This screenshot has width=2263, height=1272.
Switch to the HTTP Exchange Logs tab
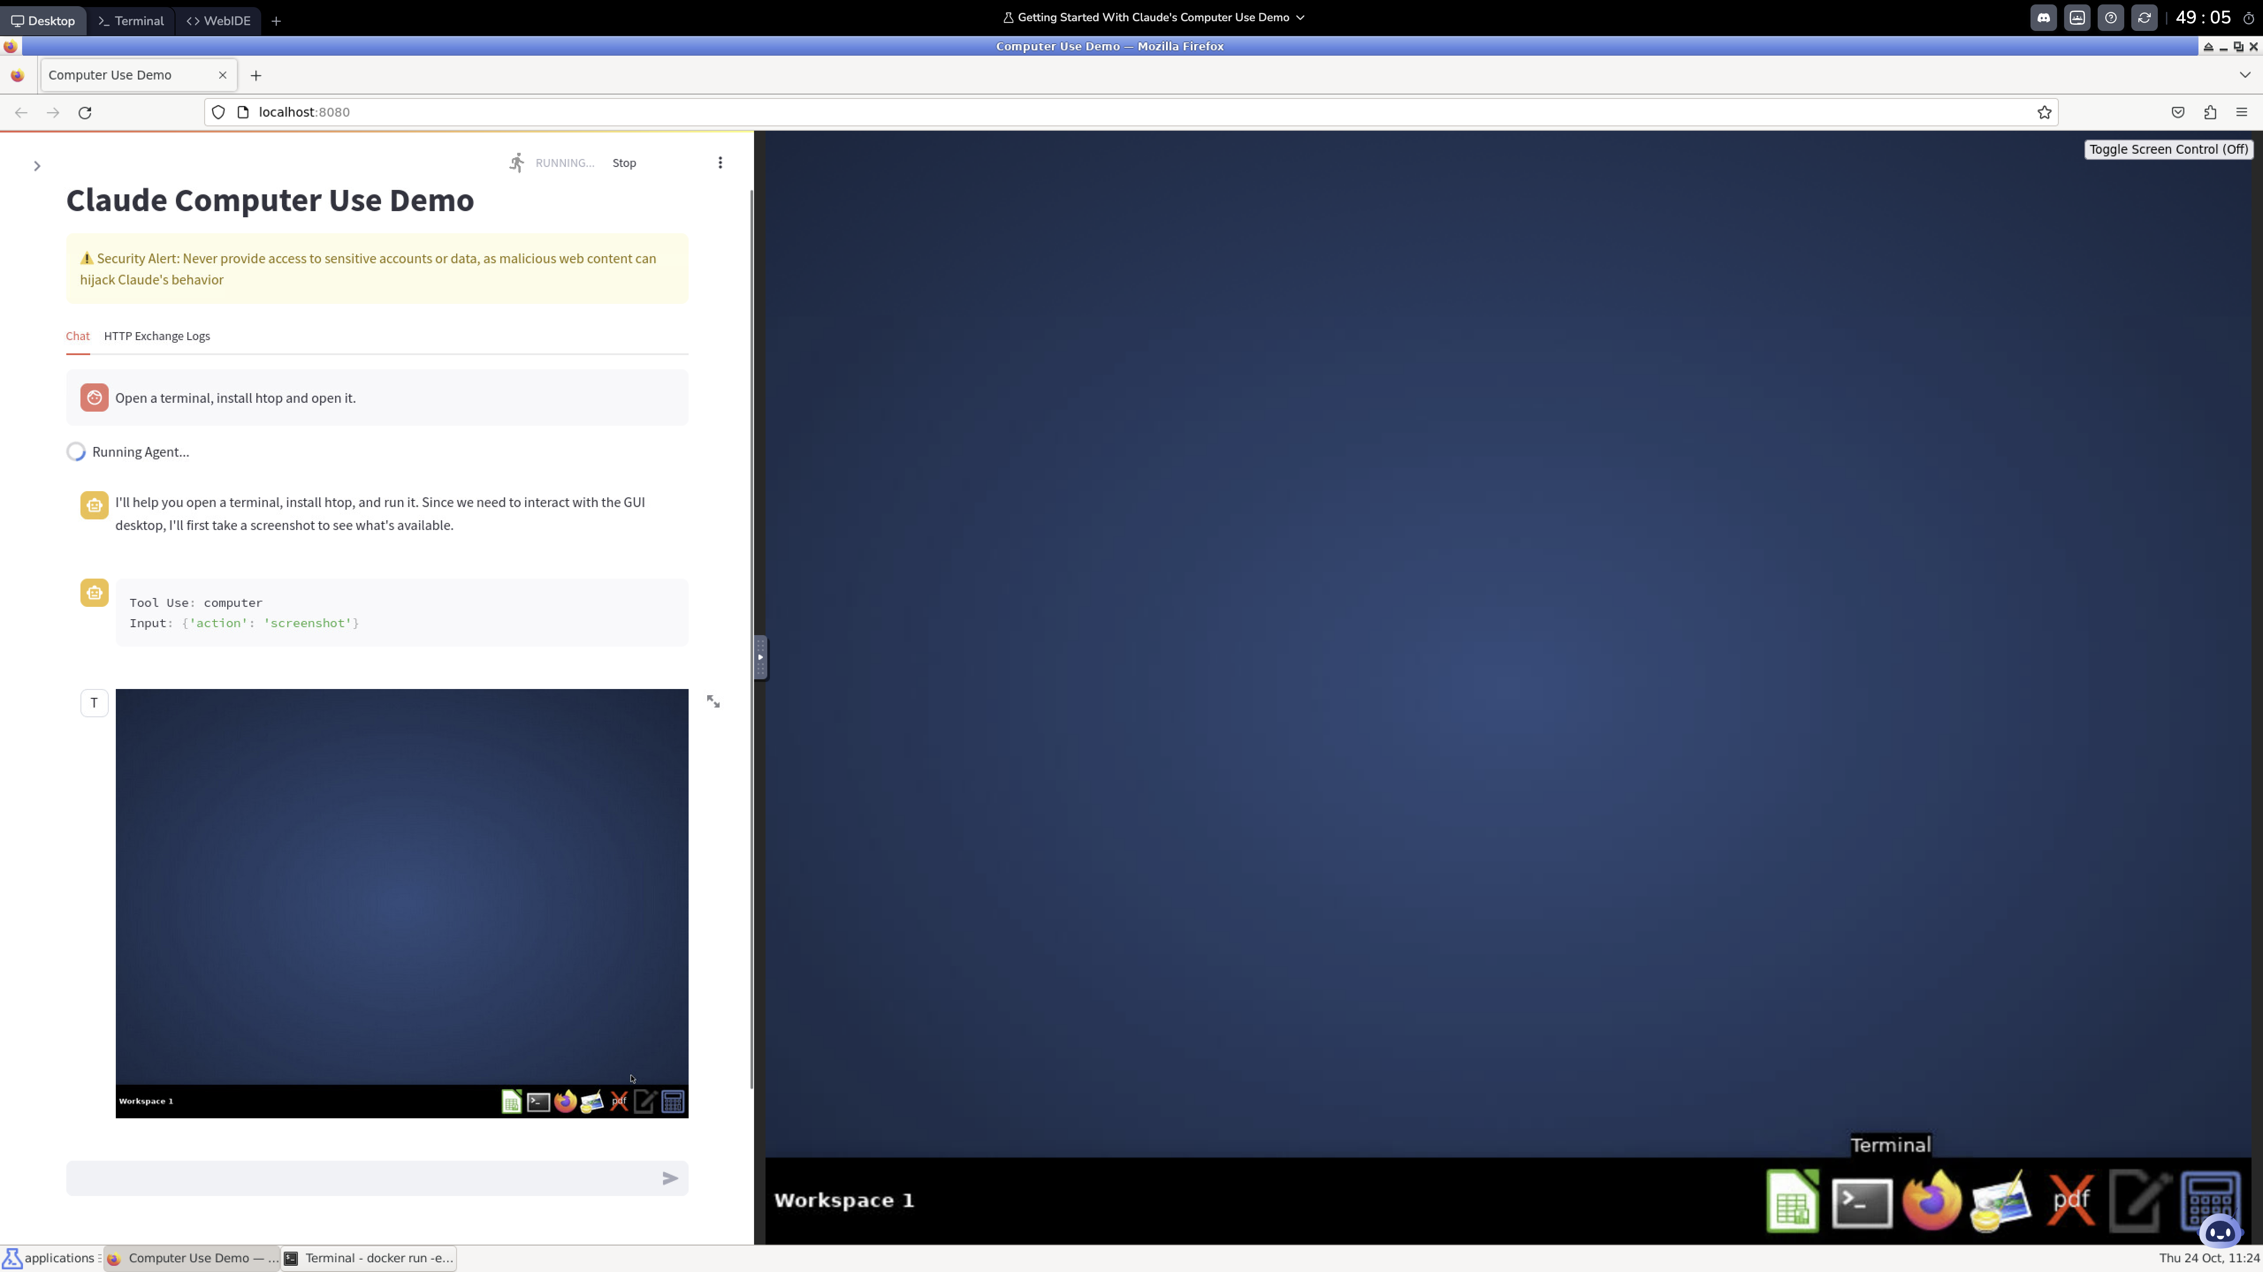[156, 336]
